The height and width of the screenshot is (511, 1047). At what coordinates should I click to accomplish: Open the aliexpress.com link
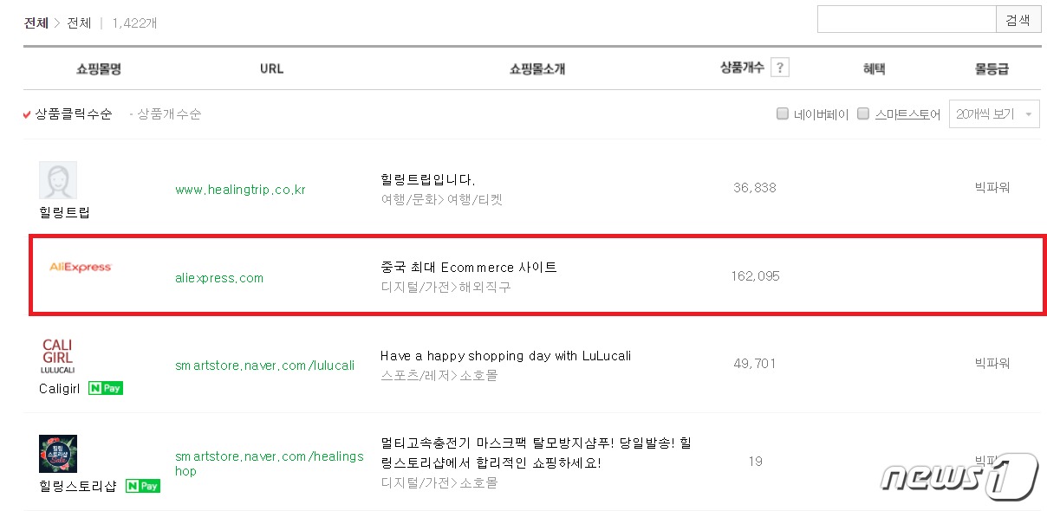pos(218,277)
